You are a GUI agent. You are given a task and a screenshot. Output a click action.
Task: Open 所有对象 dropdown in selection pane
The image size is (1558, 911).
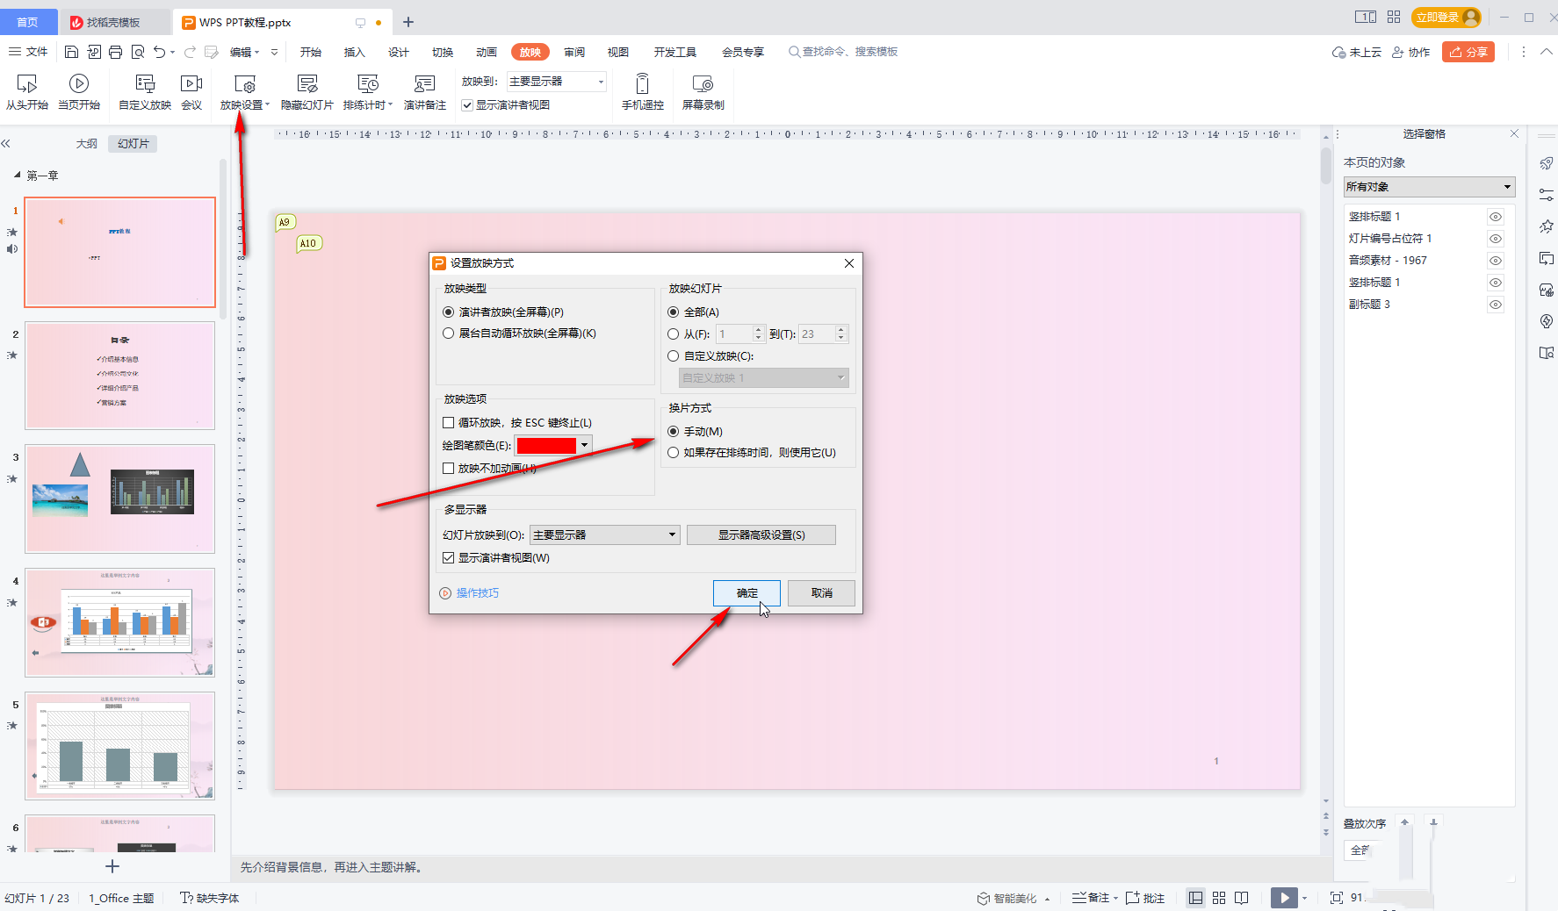click(1430, 187)
